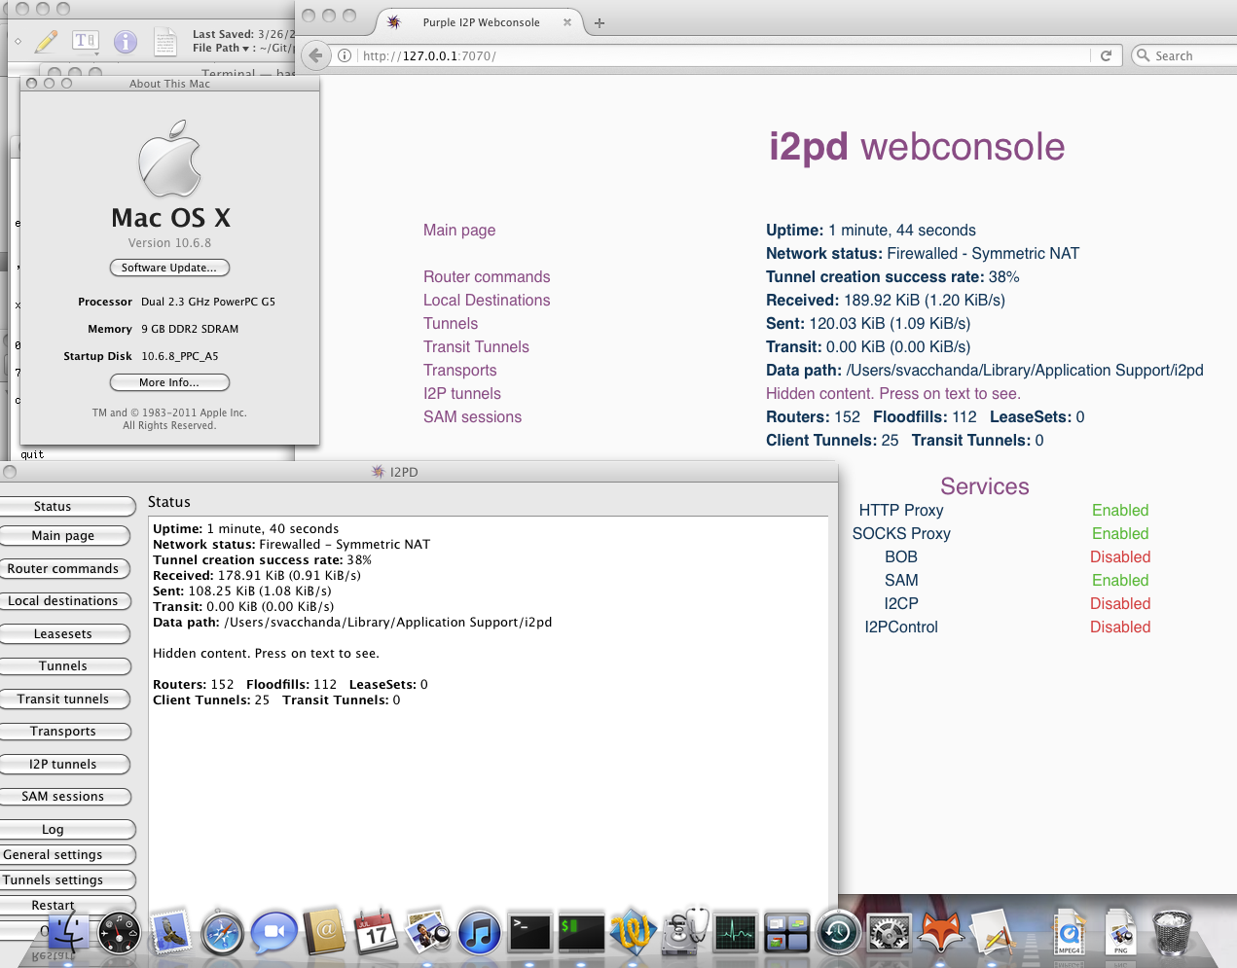Open the Transports link in the webconsole
This screenshot has width=1237, height=968.
click(x=460, y=370)
